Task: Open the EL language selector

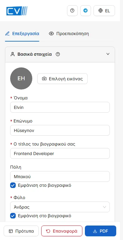Action: [104, 10]
